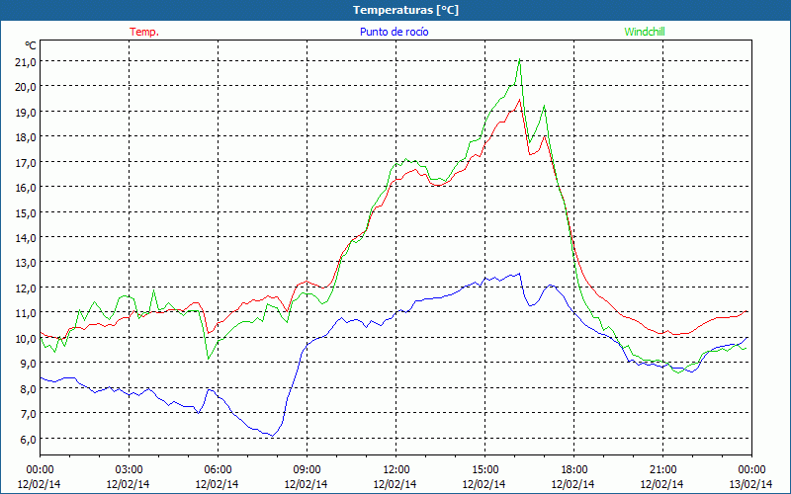Click the '10,0' y-axis value
The height and width of the screenshot is (494, 791).
(x=26, y=338)
